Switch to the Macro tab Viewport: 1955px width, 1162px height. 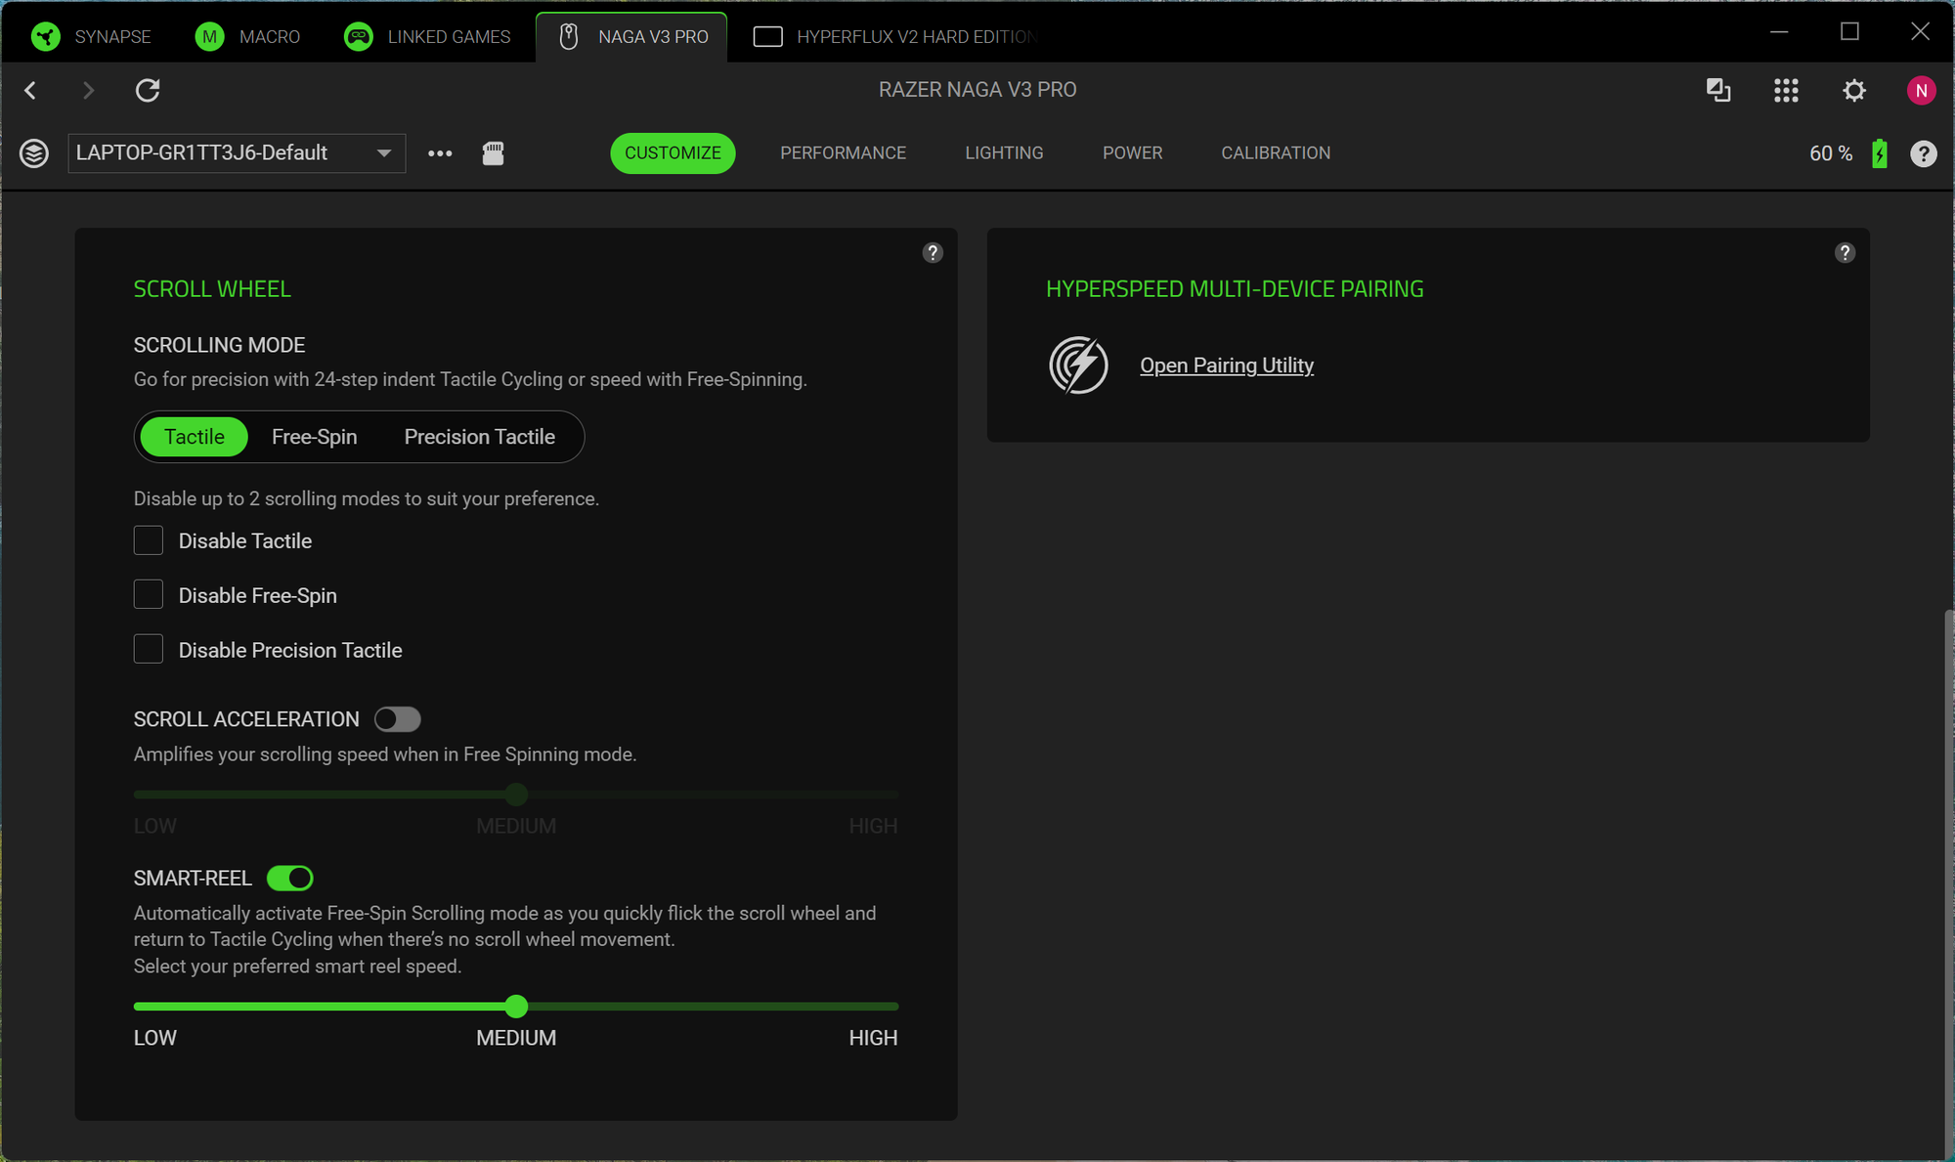pyautogui.click(x=248, y=37)
